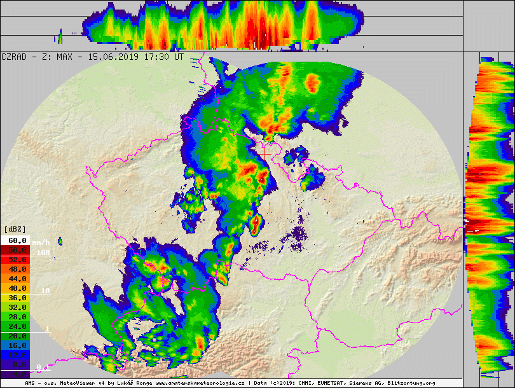
Task: Click the CZRAD Z MAX timestamp title
Action: pyautogui.click(x=93, y=57)
